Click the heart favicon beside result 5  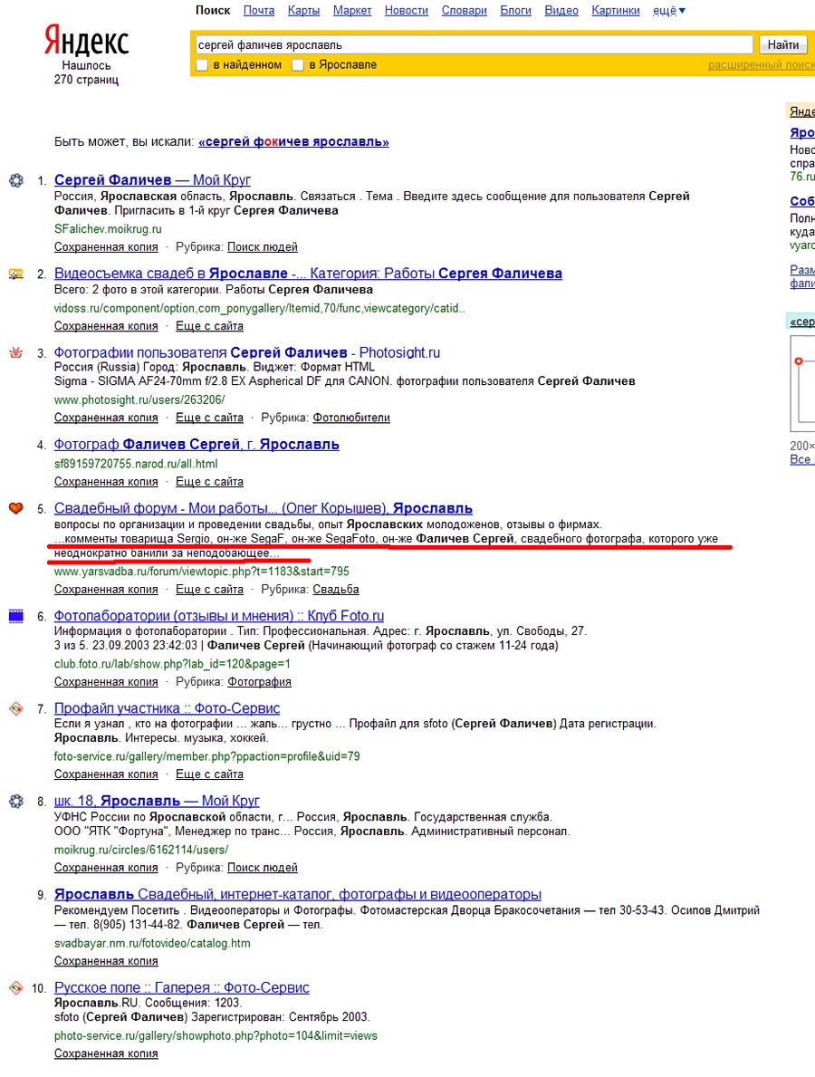[15, 508]
